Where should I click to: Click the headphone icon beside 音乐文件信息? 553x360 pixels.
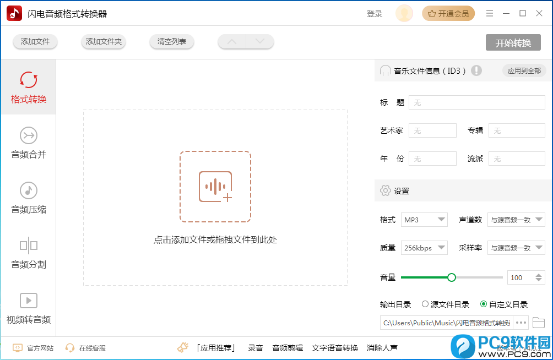[x=385, y=71]
